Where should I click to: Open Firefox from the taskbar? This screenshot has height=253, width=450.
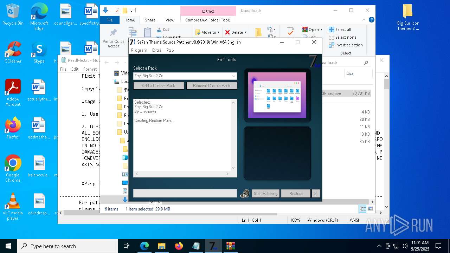click(179, 246)
